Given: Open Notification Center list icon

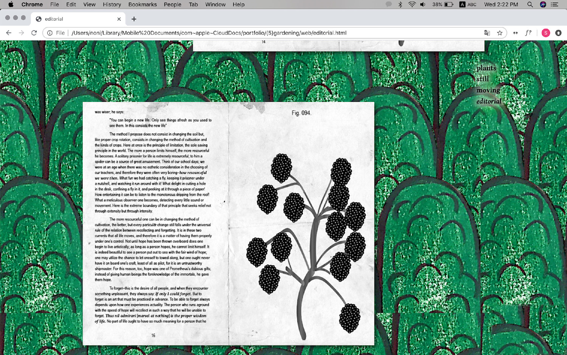Looking at the screenshot, I should point(555,5).
